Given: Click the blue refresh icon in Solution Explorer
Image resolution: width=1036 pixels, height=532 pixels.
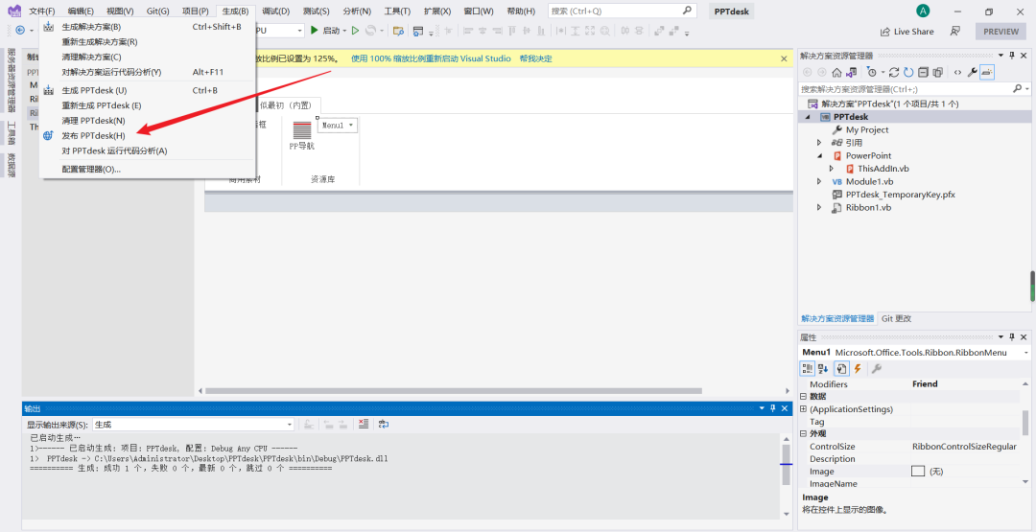Looking at the screenshot, I should 908,72.
